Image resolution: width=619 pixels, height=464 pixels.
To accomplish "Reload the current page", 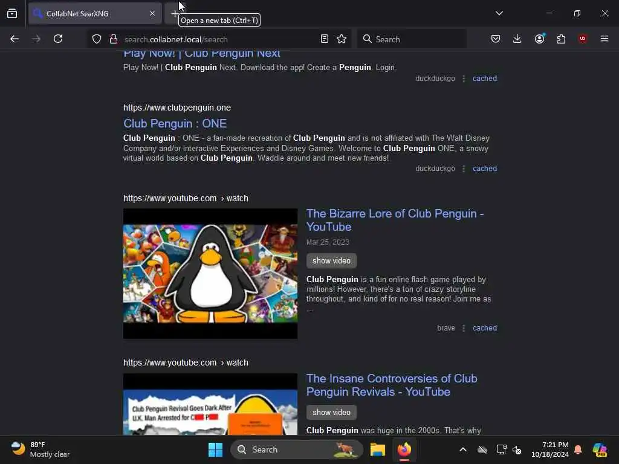I will pyautogui.click(x=58, y=39).
